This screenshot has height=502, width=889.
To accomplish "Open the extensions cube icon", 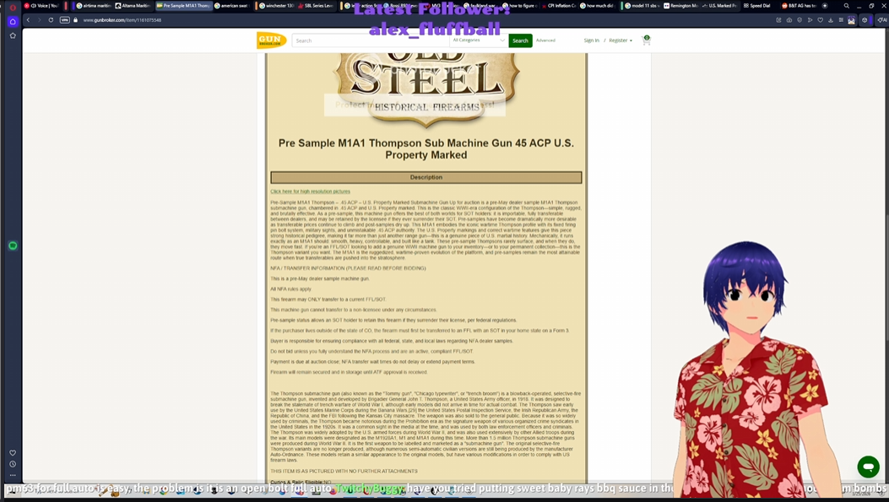I will [x=865, y=20].
